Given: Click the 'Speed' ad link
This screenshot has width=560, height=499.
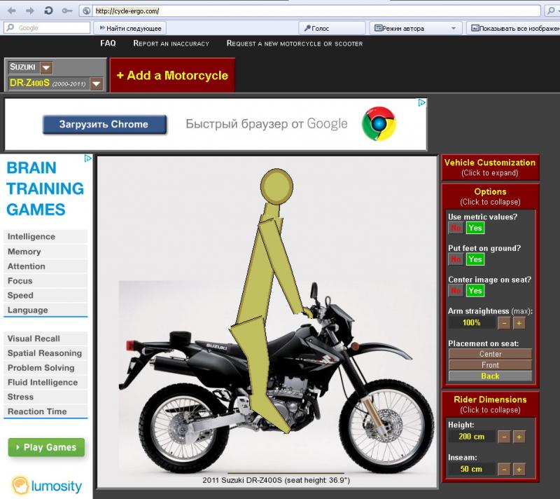Looking at the screenshot, I should [x=45, y=296].
